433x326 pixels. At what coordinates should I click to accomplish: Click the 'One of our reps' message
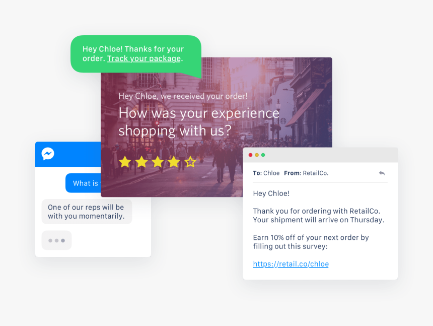pyautogui.click(x=87, y=212)
